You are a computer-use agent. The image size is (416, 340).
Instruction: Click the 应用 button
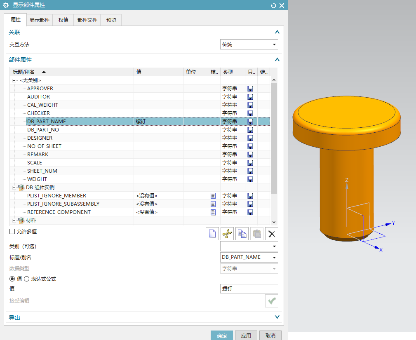coord(246,335)
